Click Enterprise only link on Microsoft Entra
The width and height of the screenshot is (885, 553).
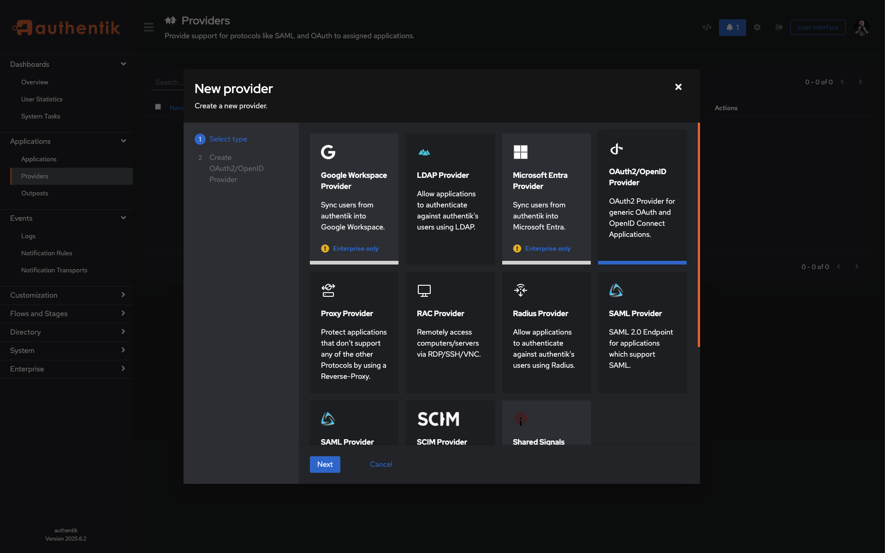[547, 248]
